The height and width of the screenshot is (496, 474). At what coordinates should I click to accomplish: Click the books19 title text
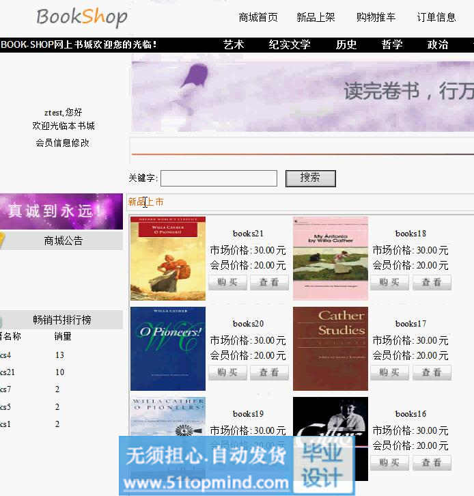pyautogui.click(x=248, y=414)
